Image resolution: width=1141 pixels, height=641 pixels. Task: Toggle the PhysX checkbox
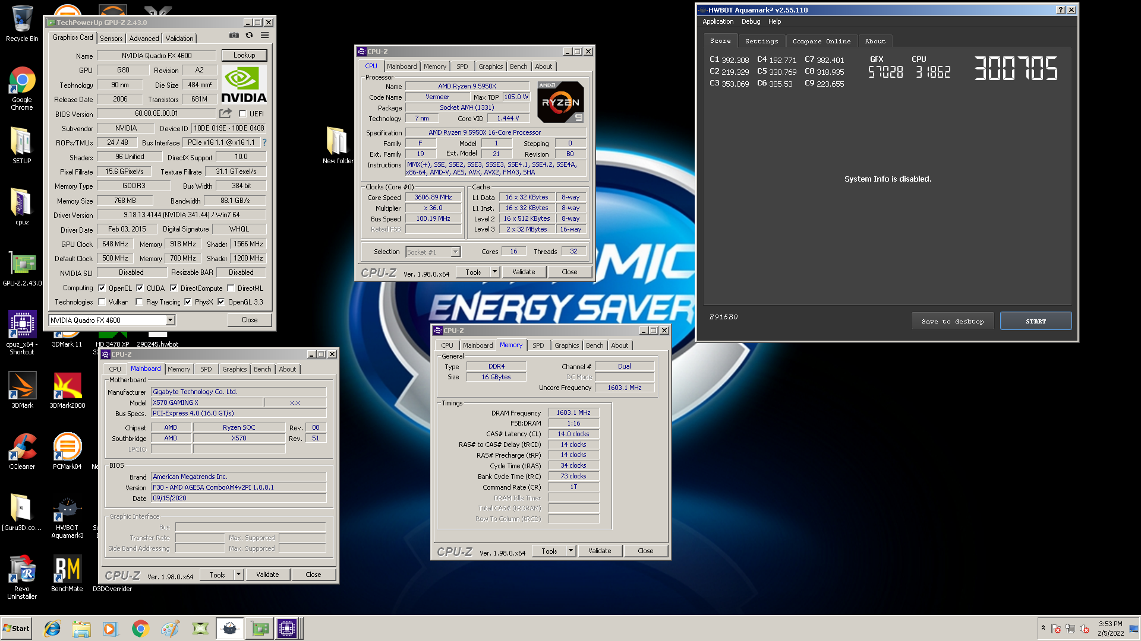pos(188,302)
